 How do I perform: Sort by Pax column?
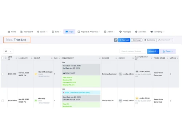click(x=59, y=58)
